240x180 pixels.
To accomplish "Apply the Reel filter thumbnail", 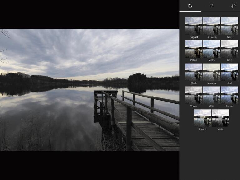I will point(230,72).
